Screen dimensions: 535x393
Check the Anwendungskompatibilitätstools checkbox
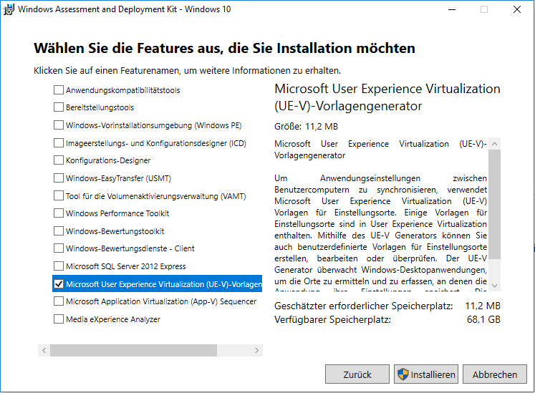point(59,90)
